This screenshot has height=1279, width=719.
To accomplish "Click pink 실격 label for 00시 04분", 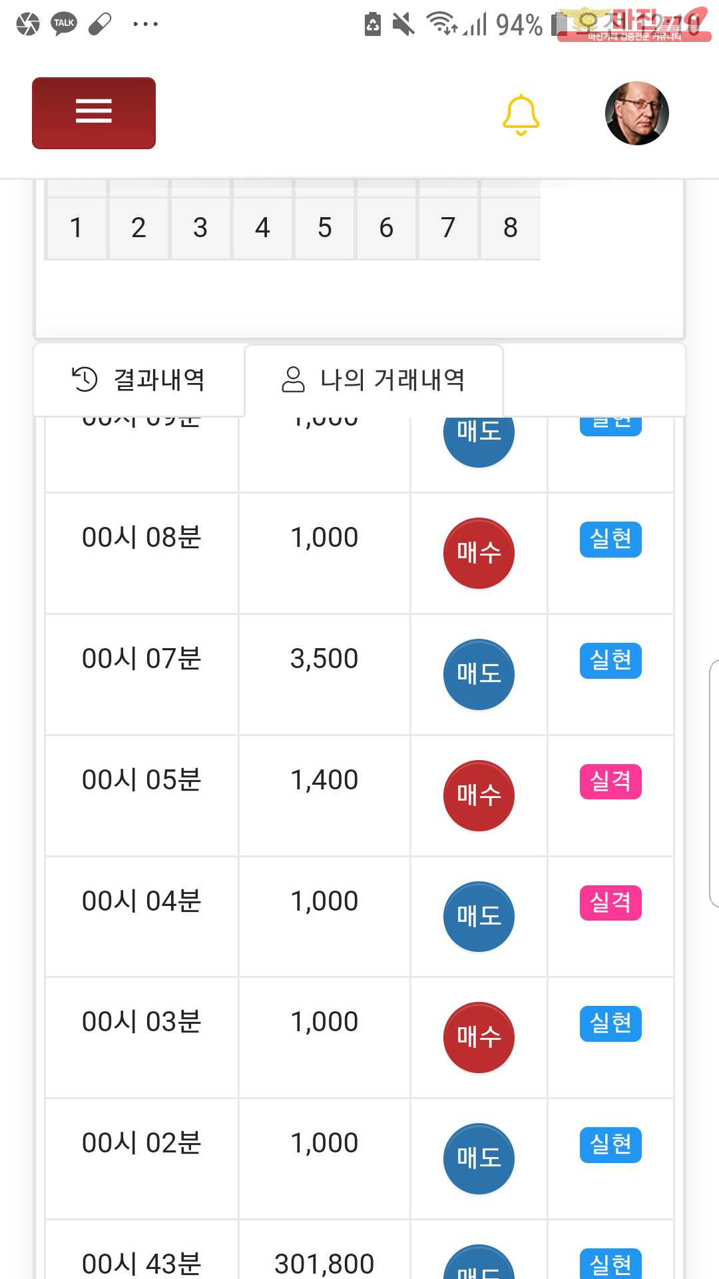I will click(x=610, y=903).
